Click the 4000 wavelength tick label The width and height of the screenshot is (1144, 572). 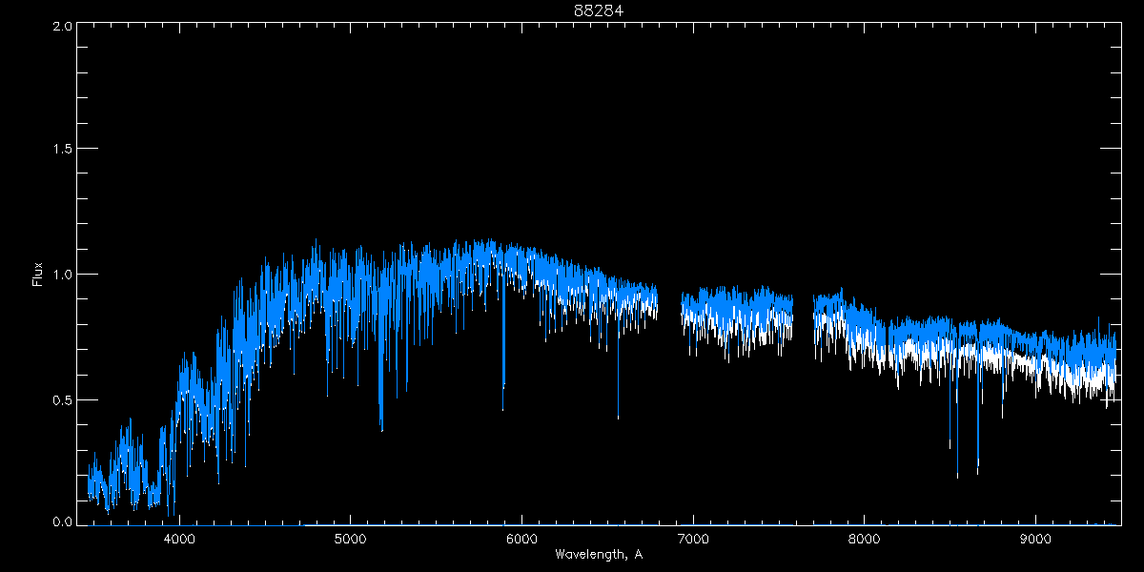pos(179,538)
